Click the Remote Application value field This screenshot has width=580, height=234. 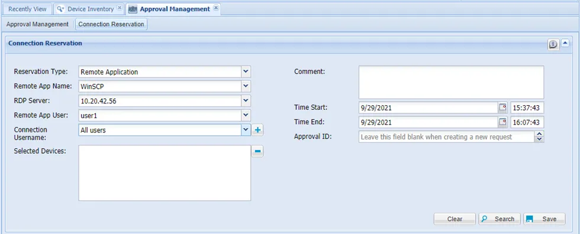[x=160, y=71]
